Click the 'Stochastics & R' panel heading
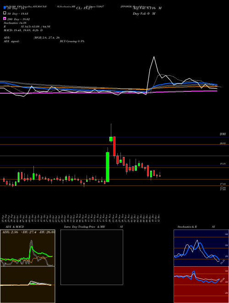Viewport: 229px width, 303px height. (187, 227)
